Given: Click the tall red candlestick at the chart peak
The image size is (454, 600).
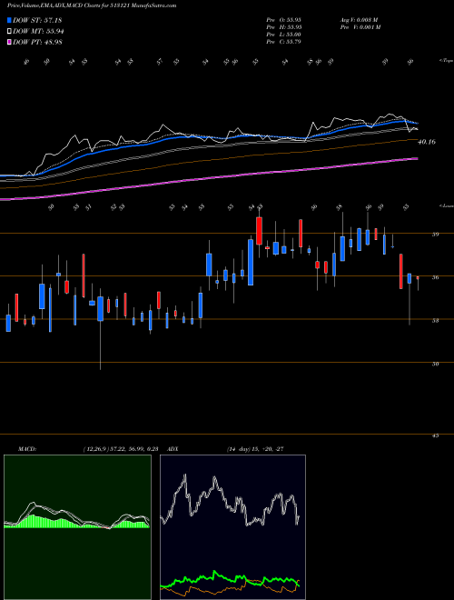Looking at the screenshot, I should coord(259,231).
